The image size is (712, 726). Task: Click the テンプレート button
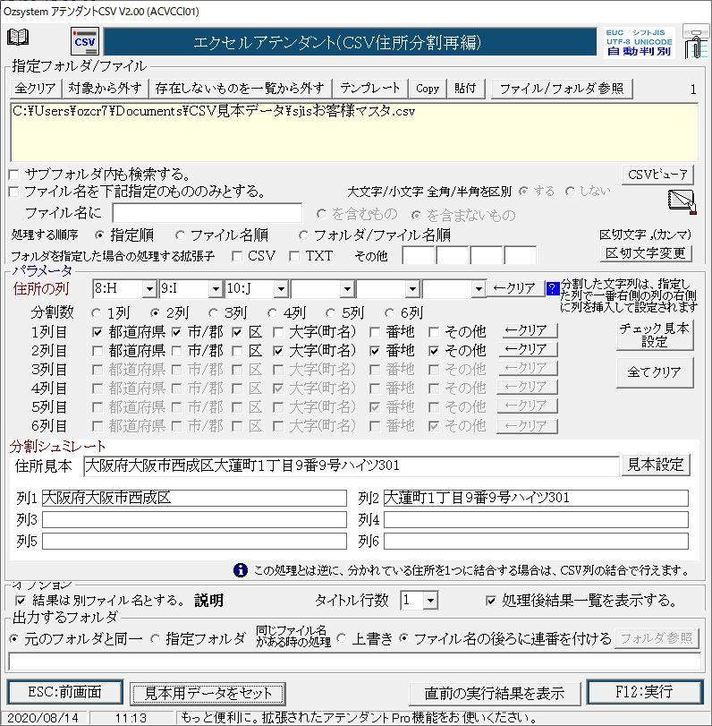pyautogui.click(x=371, y=89)
